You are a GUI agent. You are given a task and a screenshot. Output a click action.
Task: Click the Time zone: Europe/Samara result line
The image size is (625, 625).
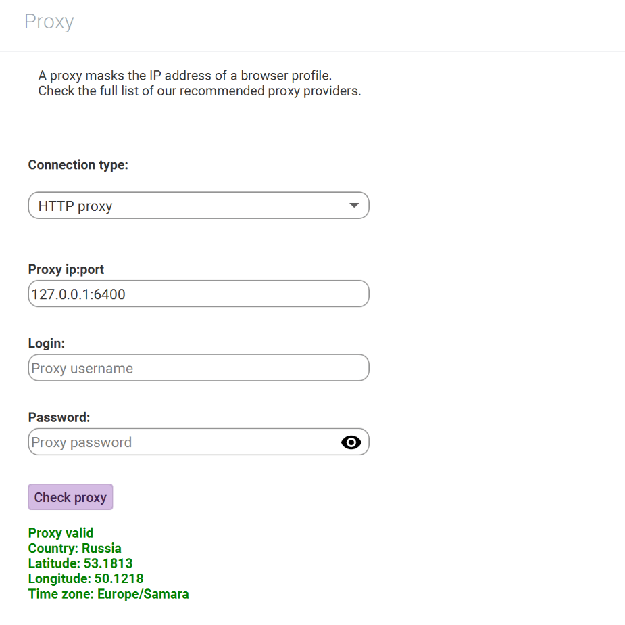click(x=108, y=593)
